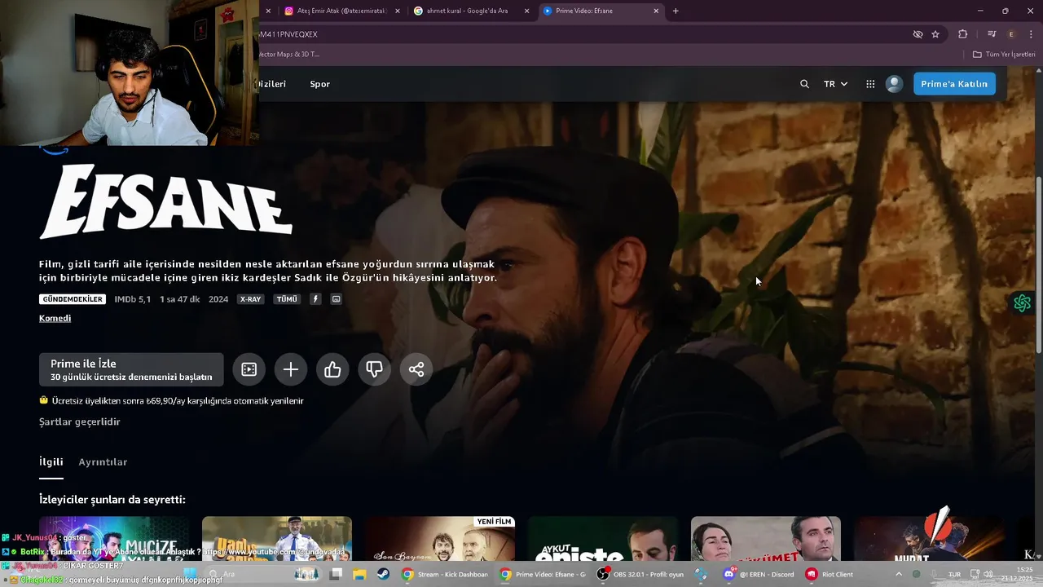Screen dimensions: 1043x587
Task: Open the apps grid menu icon
Action: [870, 84]
